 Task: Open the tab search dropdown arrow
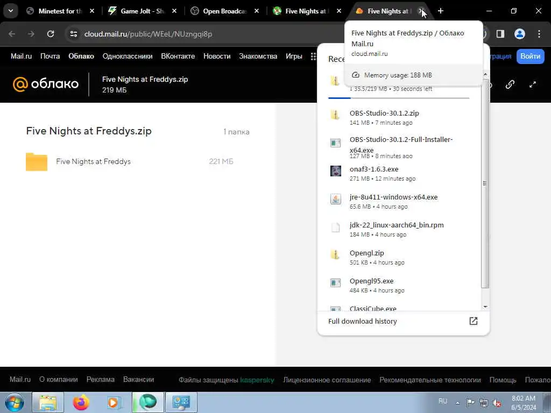pyautogui.click(x=11, y=11)
